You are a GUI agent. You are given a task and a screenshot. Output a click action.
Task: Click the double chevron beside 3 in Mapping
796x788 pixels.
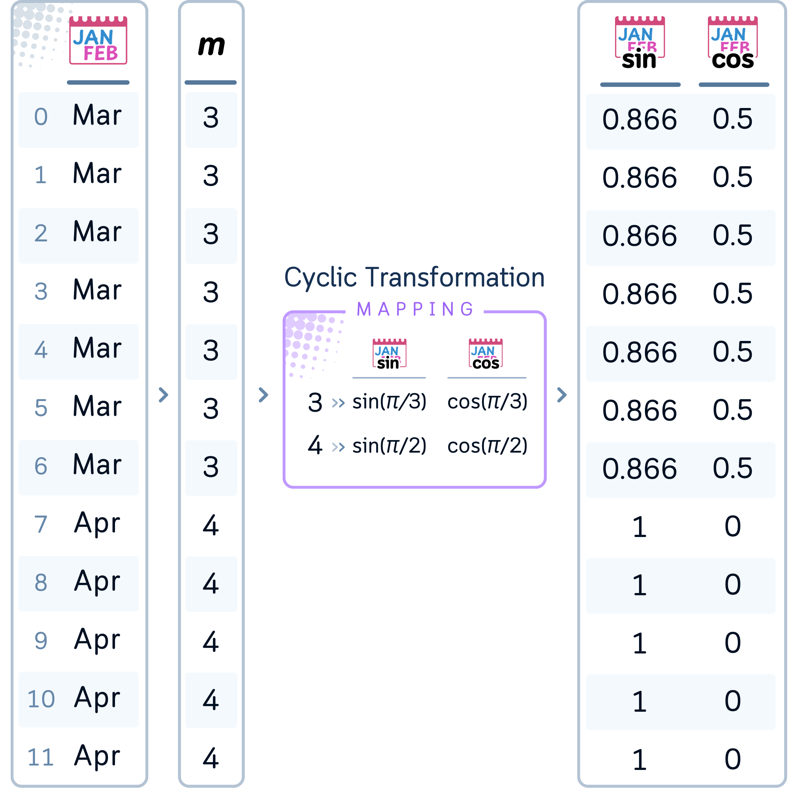pos(338,402)
